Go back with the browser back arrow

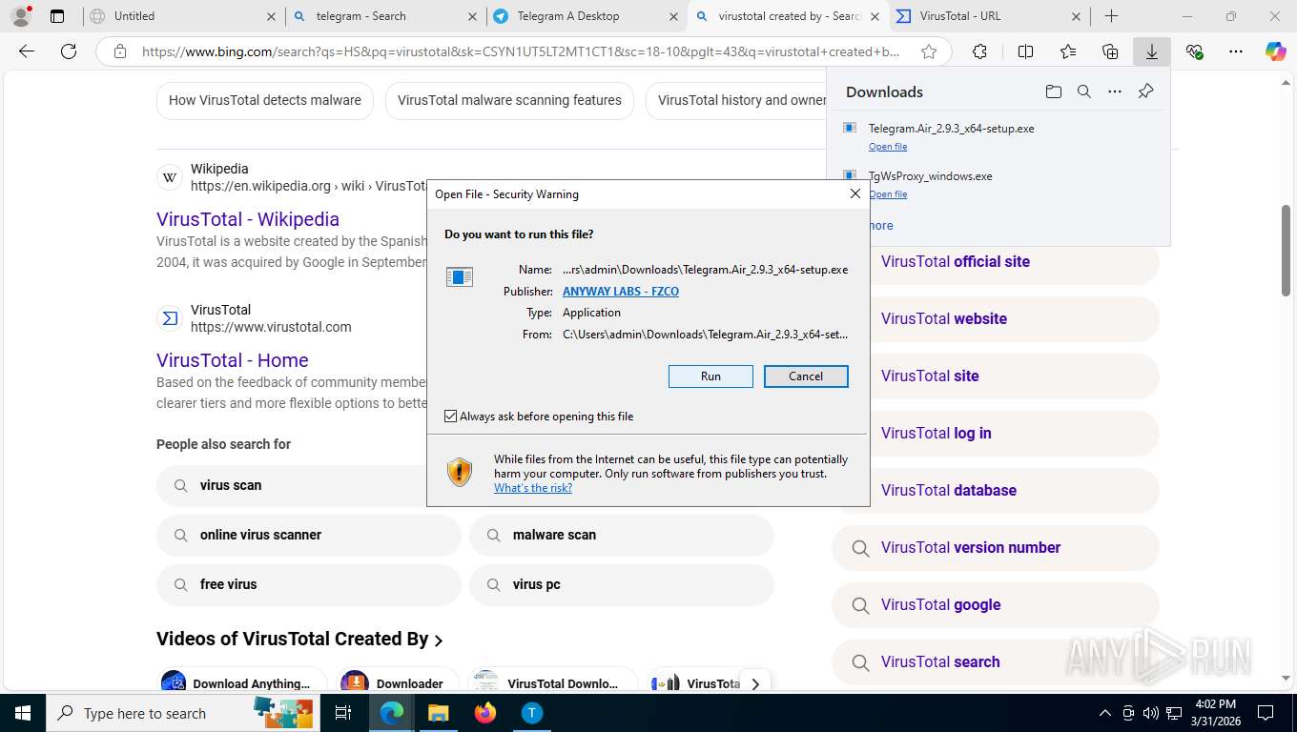click(27, 51)
